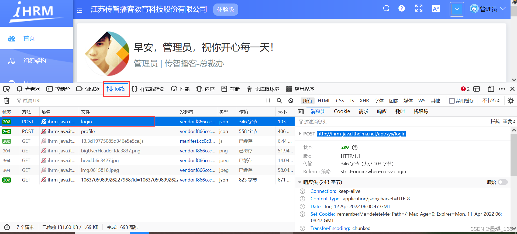This screenshot has width=517, height=234.
Task: Toggle the split console icon
Action: (x=477, y=89)
